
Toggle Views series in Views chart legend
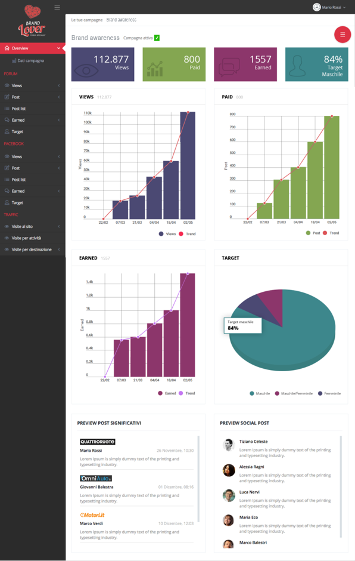tap(167, 234)
